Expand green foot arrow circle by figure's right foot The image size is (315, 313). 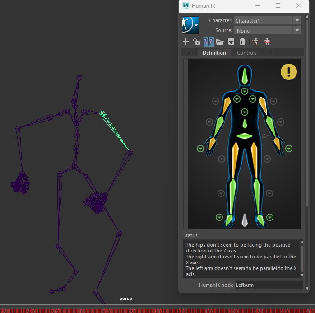219,217
